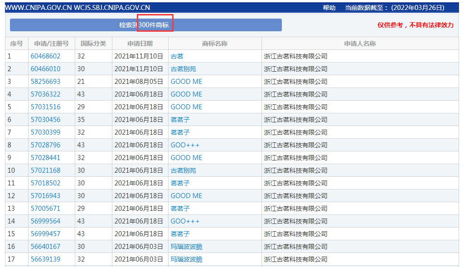Click trademark 古茗别苑 in row 2
This screenshot has width=464, height=267.
(x=183, y=69)
